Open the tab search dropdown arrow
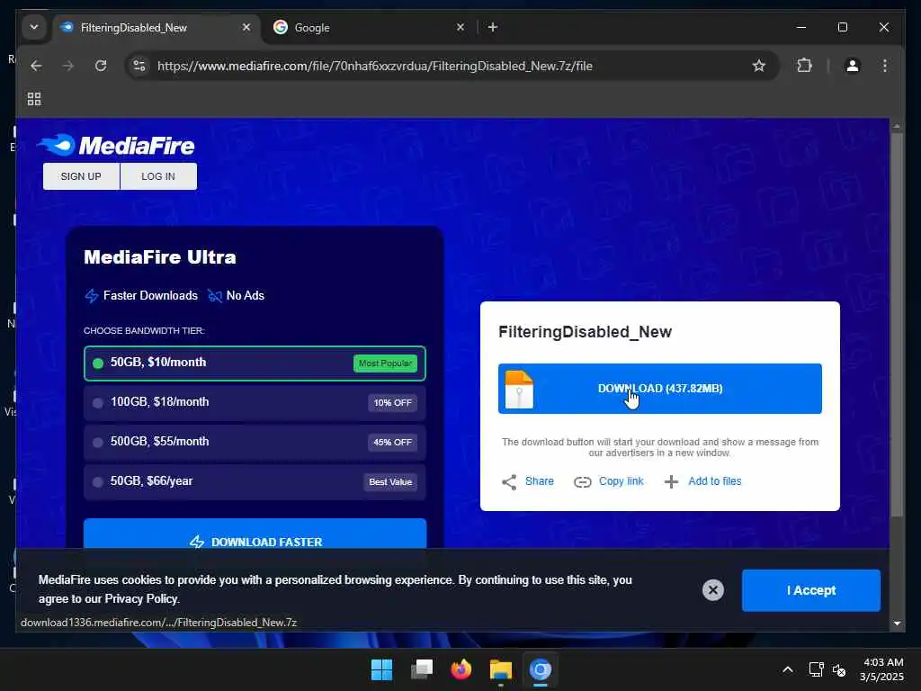 34,27
